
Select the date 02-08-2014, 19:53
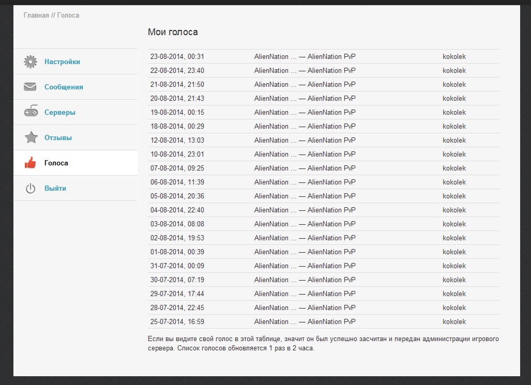(177, 238)
